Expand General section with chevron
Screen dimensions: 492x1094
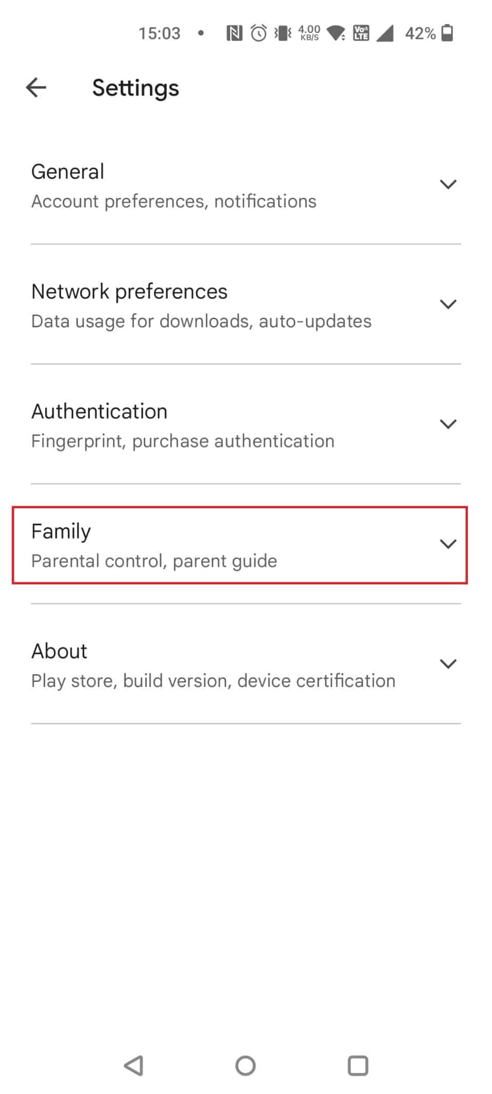[x=448, y=184]
